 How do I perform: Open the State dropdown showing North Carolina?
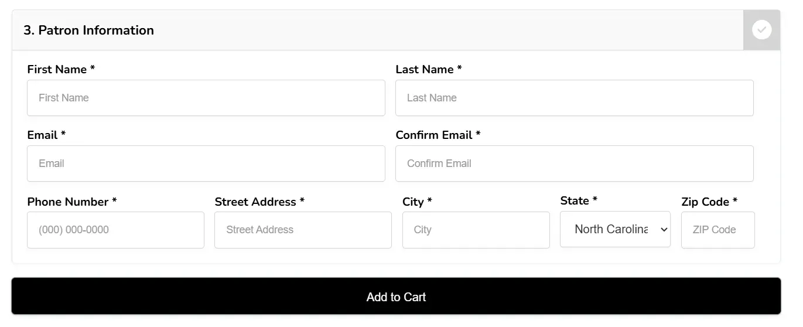click(x=615, y=229)
